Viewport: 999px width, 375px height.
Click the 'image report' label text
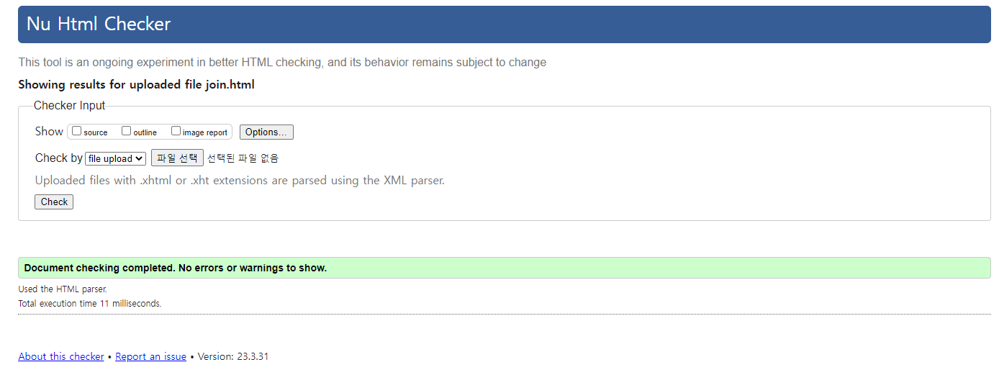(204, 132)
